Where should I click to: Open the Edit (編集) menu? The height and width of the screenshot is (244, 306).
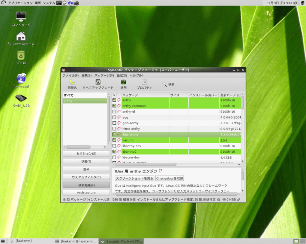tap(87, 75)
